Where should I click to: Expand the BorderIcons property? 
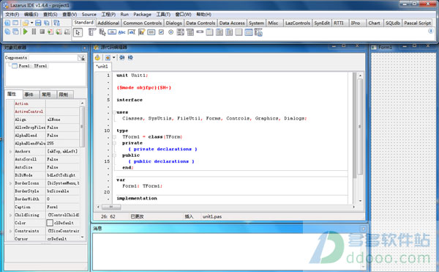(11, 183)
